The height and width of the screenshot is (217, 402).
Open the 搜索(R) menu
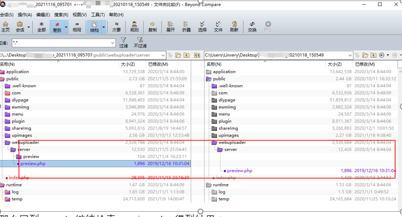tap(61, 15)
